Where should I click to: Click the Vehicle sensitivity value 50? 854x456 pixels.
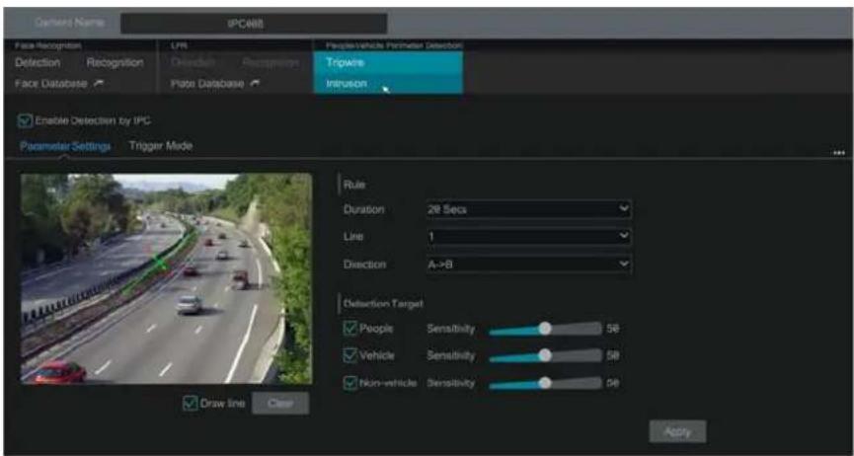click(x=613, y=355)
